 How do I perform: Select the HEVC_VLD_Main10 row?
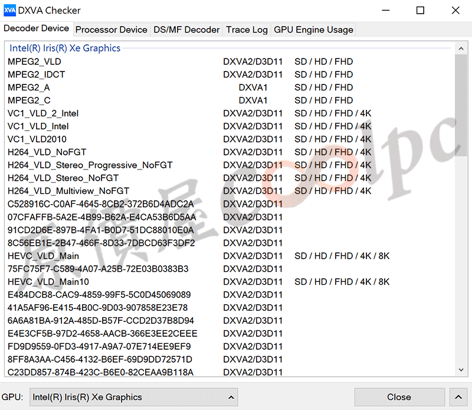230,282
